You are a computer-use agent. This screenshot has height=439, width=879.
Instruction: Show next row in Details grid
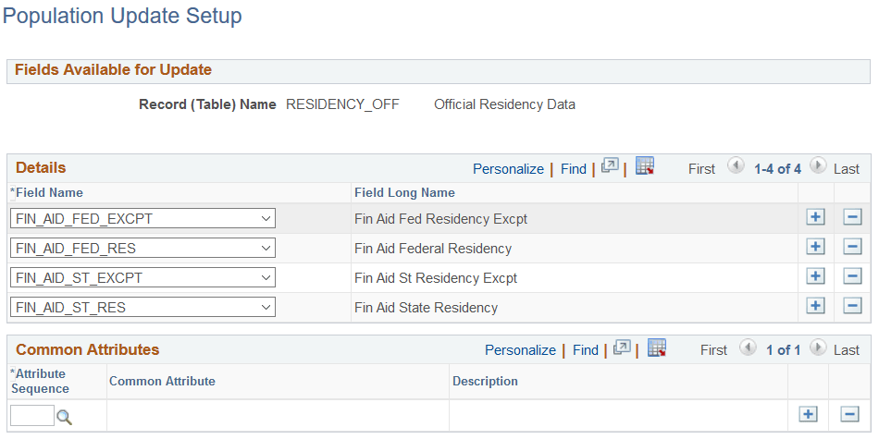pos(818,167)
